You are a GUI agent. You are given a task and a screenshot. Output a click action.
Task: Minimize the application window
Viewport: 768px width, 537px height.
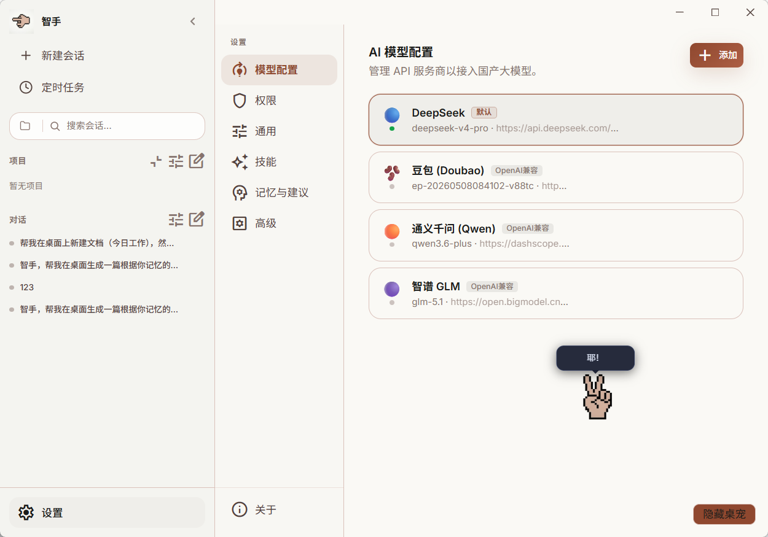tap(680, 12)
